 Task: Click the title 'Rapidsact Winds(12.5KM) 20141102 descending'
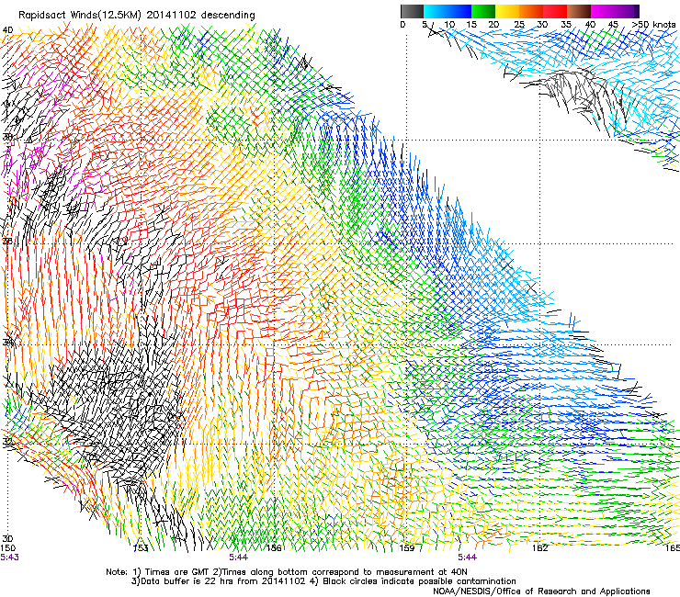[137, 15]
